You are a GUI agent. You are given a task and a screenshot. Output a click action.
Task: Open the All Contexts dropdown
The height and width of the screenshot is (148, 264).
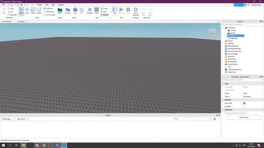tap(22, 119)
